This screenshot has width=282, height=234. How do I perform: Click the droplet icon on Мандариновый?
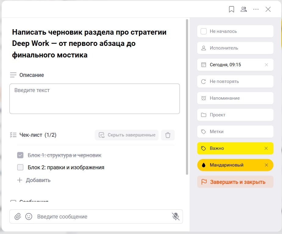point(204,165)
